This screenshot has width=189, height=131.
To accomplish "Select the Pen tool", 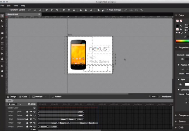I will [2, 38].
